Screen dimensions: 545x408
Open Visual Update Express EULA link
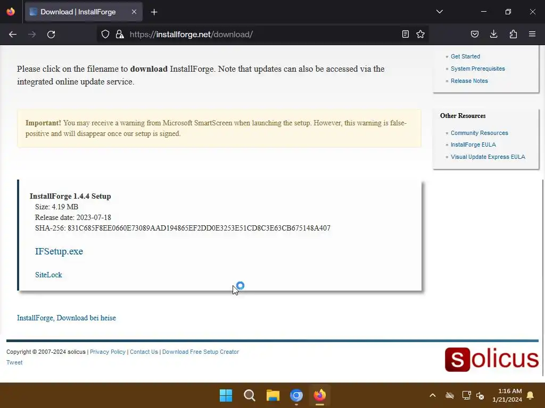click(488, 157)
